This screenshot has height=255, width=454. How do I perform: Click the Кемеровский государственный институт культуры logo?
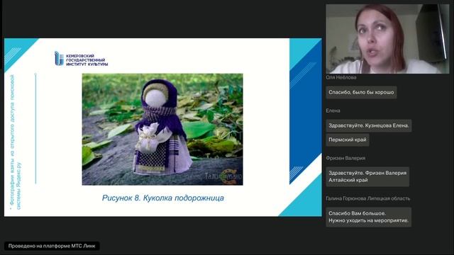pos(81,59)
